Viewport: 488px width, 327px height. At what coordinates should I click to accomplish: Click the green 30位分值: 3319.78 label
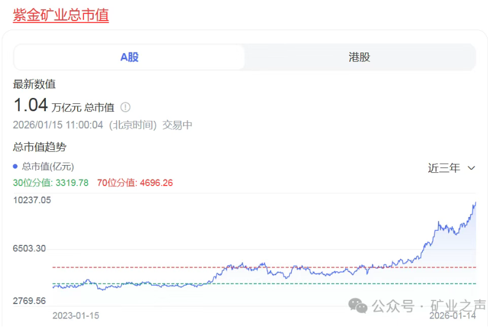tap(51, 183)
